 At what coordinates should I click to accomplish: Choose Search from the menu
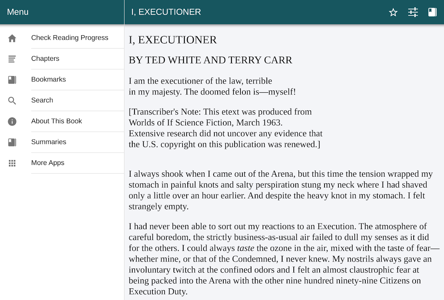42,100
